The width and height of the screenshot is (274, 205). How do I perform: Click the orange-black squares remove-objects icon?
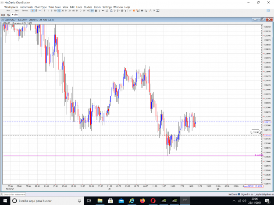(138, 10)
